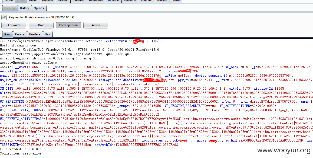This screenshot has width=313, height=158.
Task: Click the pencil edit icon beside request target
Action: pyautogui.click(x=4, y=17)
